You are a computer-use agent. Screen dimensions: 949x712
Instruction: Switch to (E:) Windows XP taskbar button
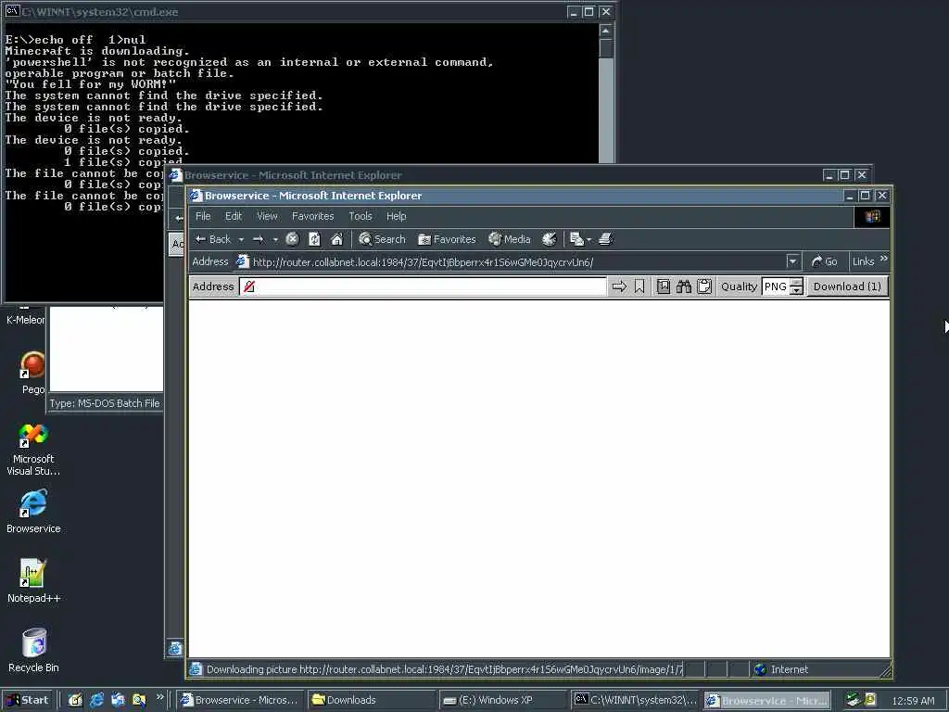(x=501, y=700)
